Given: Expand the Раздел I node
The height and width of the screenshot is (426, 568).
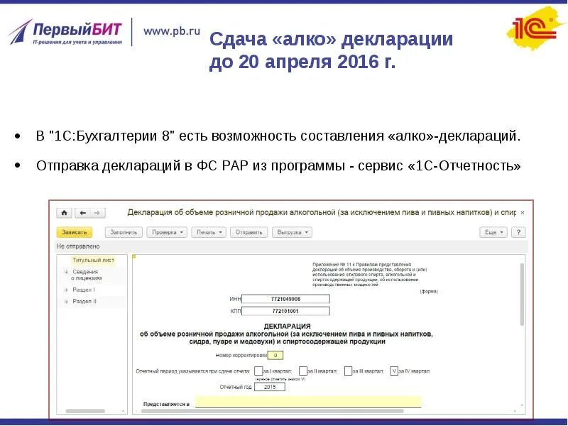Looking at the screenshot, I should pos(66,290).
